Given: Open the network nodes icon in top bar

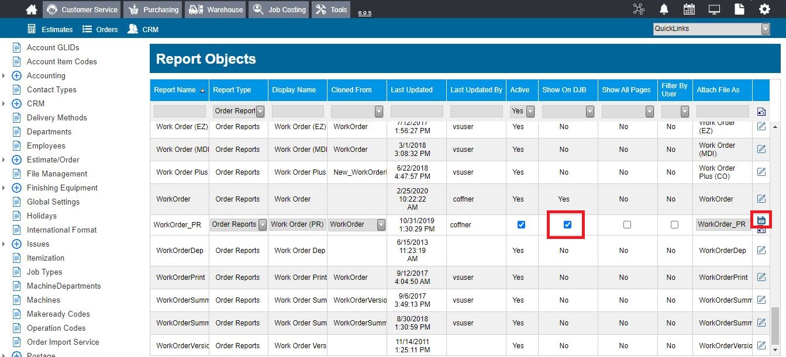Looking at the screenshot, I should pos(638,9).
